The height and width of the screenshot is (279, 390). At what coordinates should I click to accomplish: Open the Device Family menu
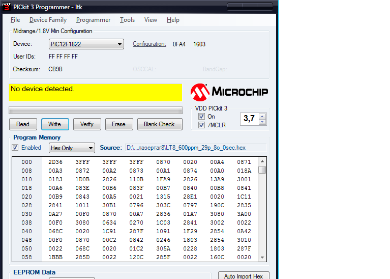pos(48,20)
